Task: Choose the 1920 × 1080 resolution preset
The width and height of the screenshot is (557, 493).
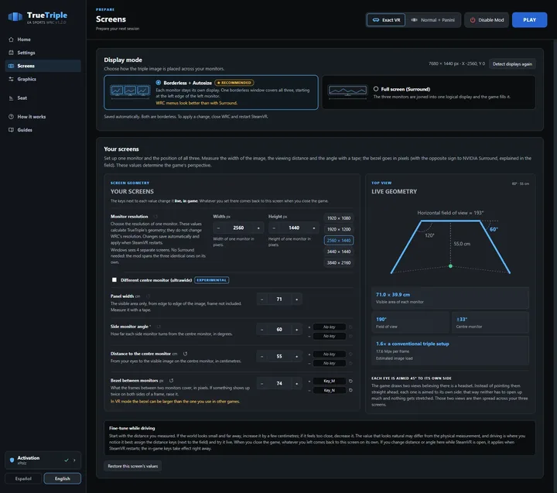Action: click(x=339, y=218)
